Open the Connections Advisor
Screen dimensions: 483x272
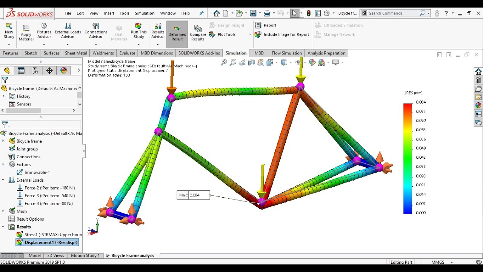pos(96,31)
